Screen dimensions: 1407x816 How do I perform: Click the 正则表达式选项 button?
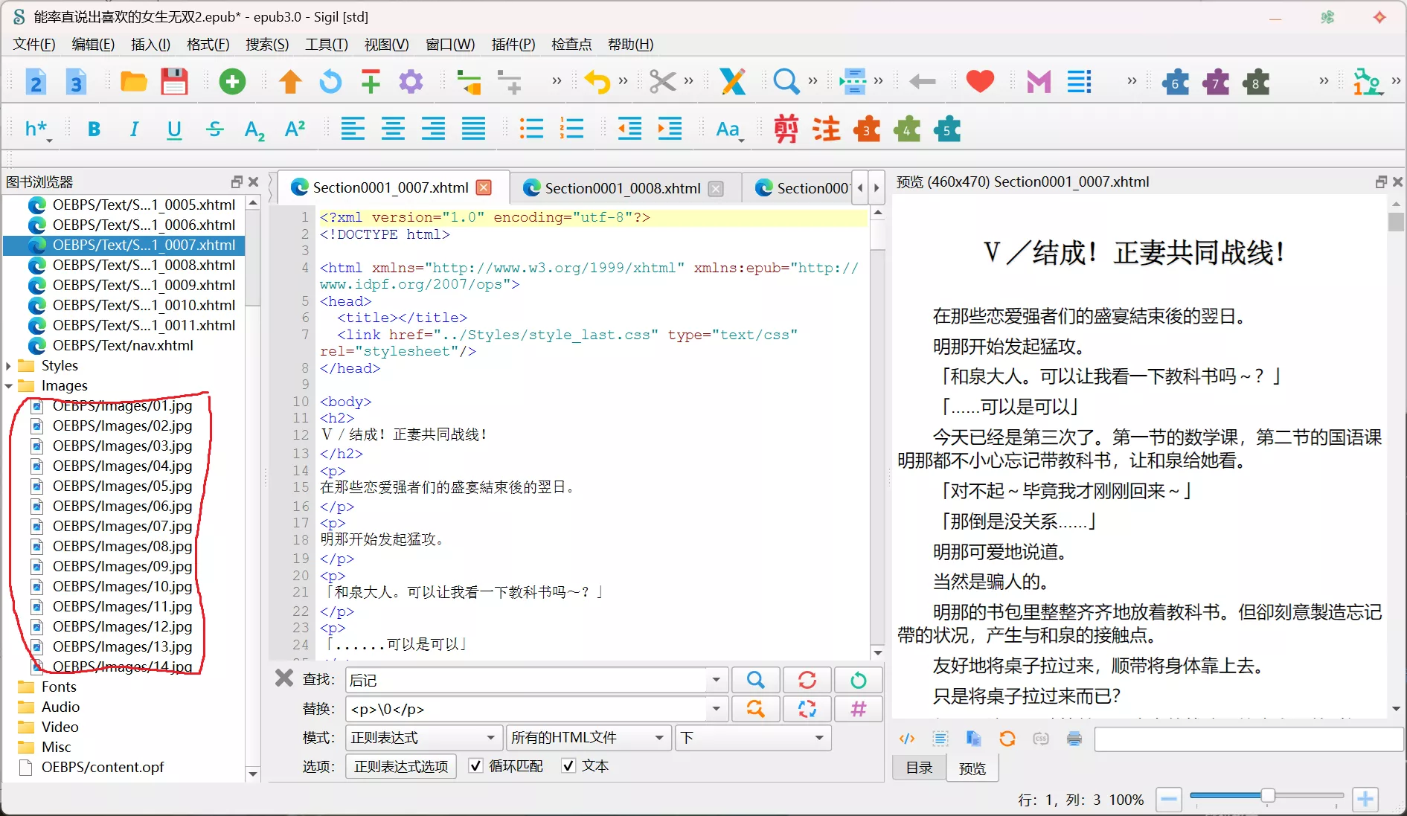[401, 766]
